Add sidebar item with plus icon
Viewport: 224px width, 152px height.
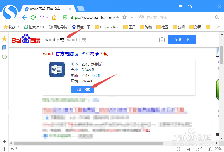(4, 141)
